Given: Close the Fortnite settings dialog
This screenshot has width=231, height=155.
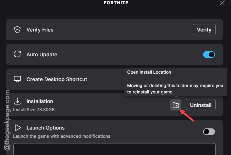Looking at the screenshot, I should coord(222,2).
